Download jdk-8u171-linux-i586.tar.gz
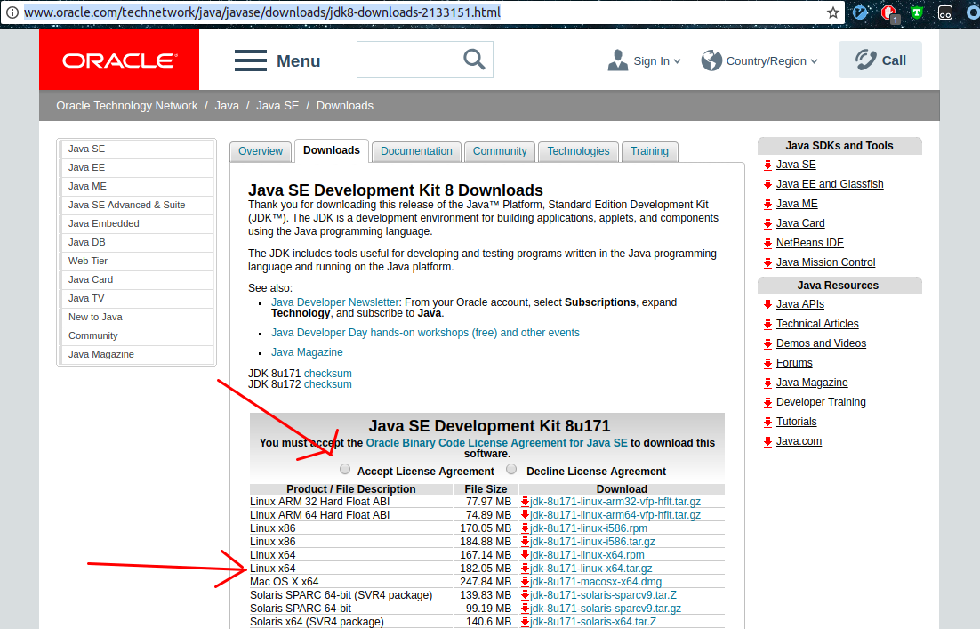980x629 pixels. tap(592, 542)
